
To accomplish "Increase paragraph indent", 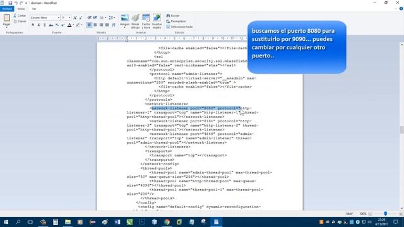I will point(95,18).
